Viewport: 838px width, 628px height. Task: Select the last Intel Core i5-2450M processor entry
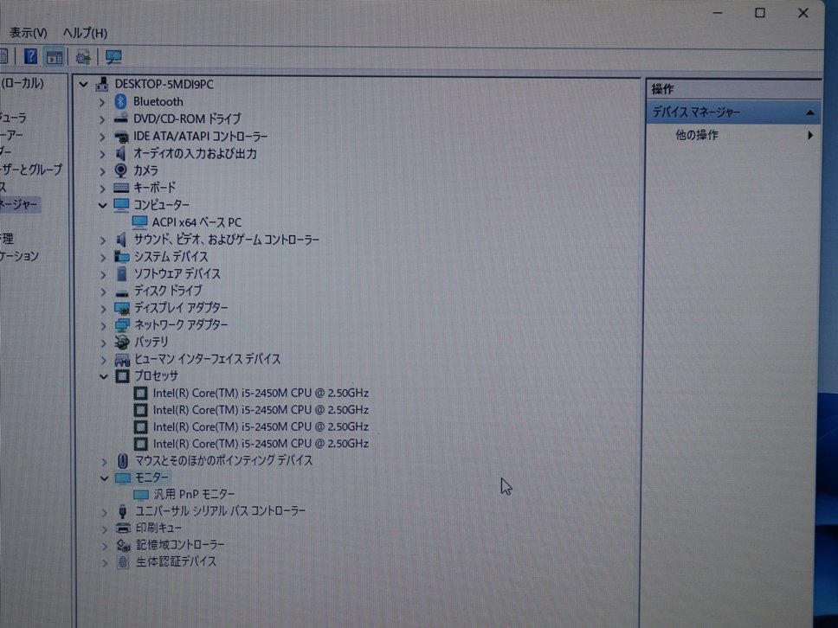261,444
